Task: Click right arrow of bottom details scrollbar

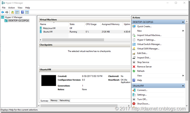Action: pos(129,106)
